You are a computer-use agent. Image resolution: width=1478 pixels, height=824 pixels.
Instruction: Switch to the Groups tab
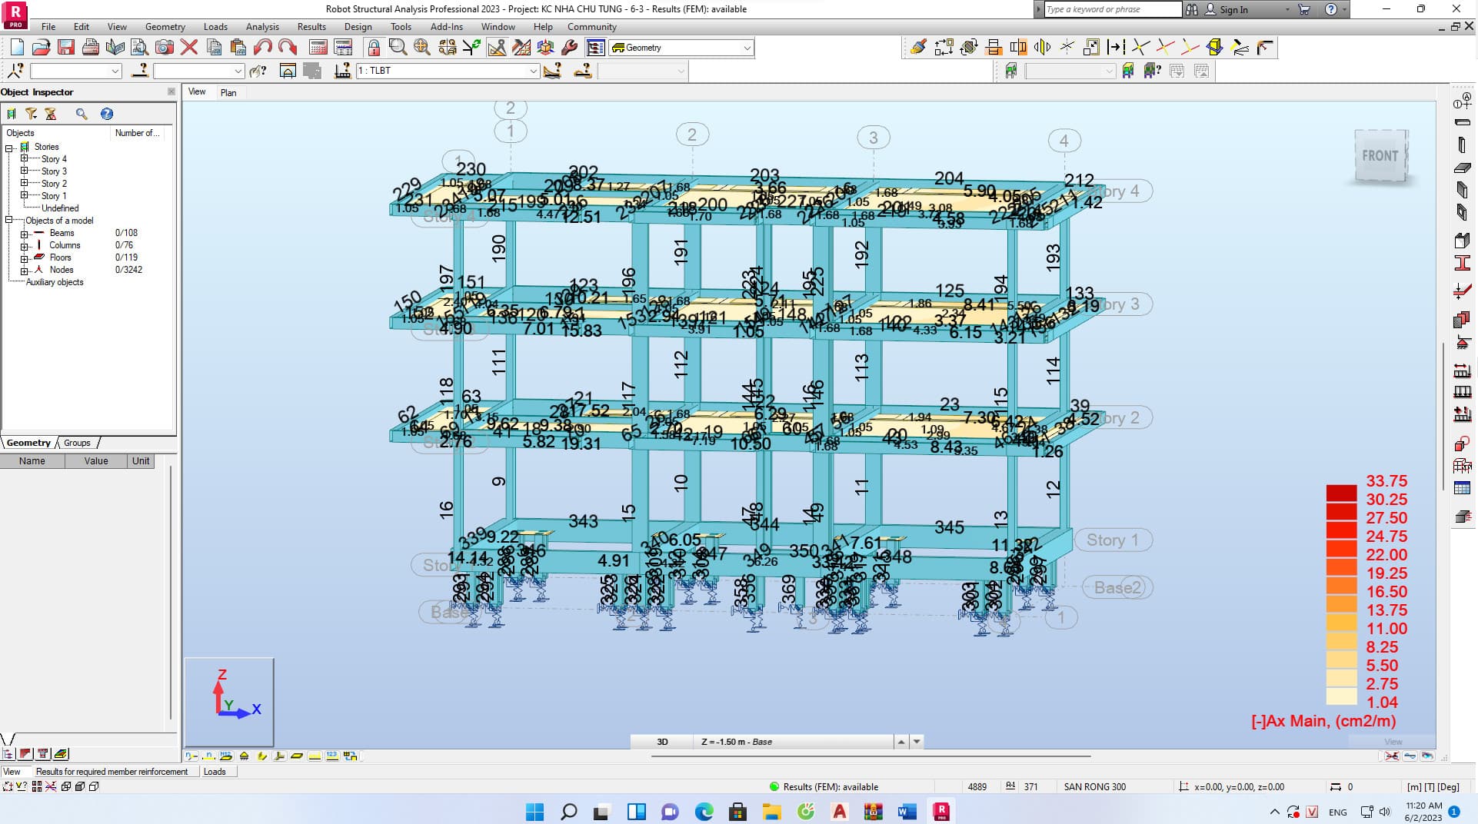[77, 443]
